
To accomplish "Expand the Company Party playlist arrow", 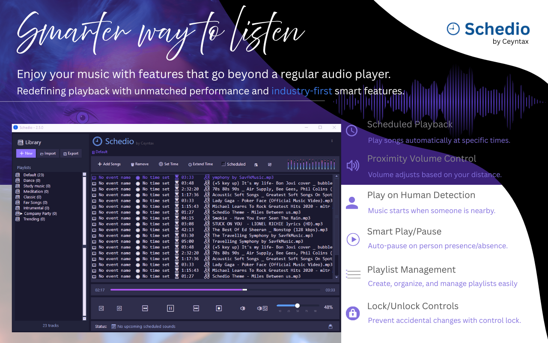I will point(21,214).
